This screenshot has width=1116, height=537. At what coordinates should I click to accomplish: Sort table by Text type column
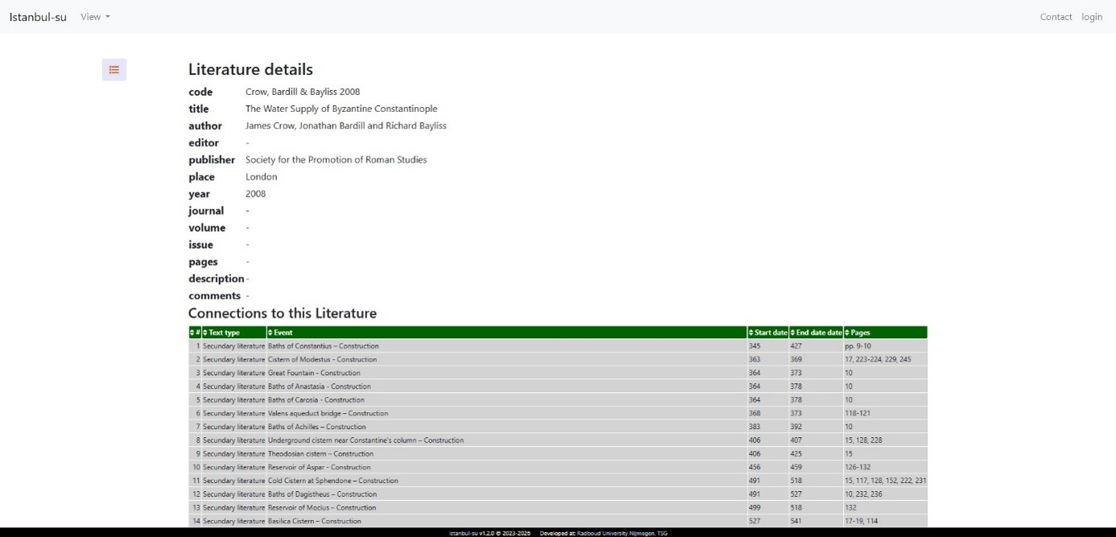tap(234, 333)
